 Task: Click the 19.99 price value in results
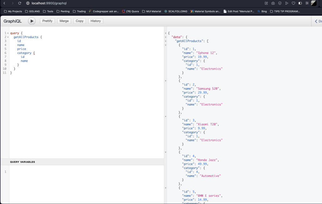click(x=202, y=57)
